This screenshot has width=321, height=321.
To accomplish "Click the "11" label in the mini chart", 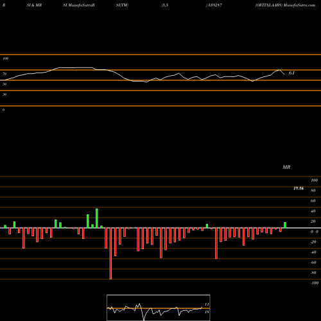I will pyautogui.click(x=207, y=304).
